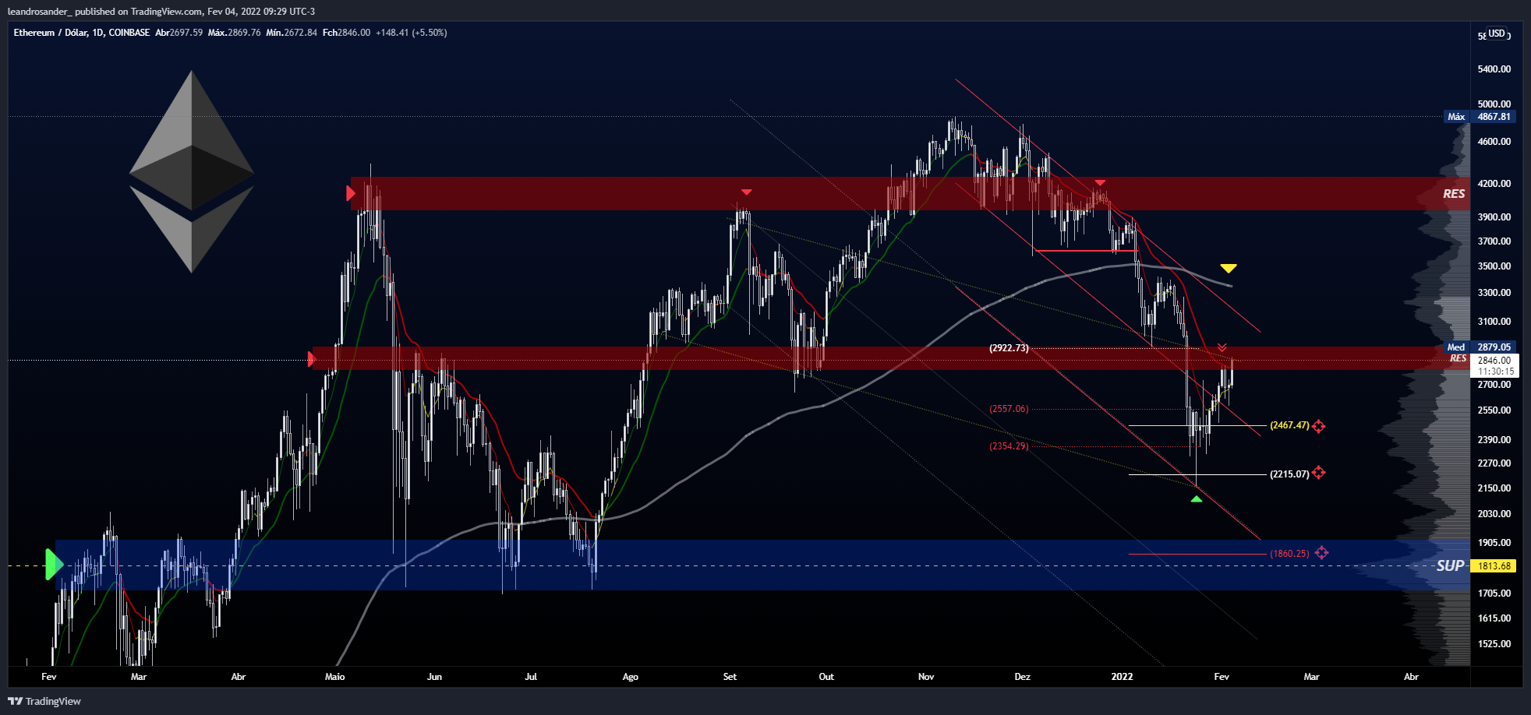Viewport: 1531px width, 715px height.
Task: Click the current price label 2846.00
Action: click(1494, 361)
